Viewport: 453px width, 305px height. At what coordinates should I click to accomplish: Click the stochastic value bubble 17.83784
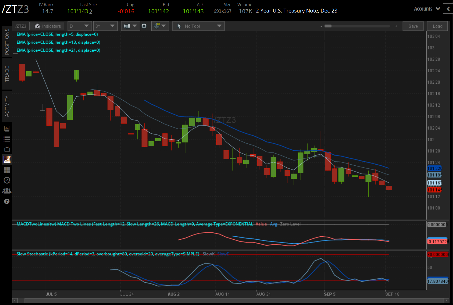tap(438, 281)
